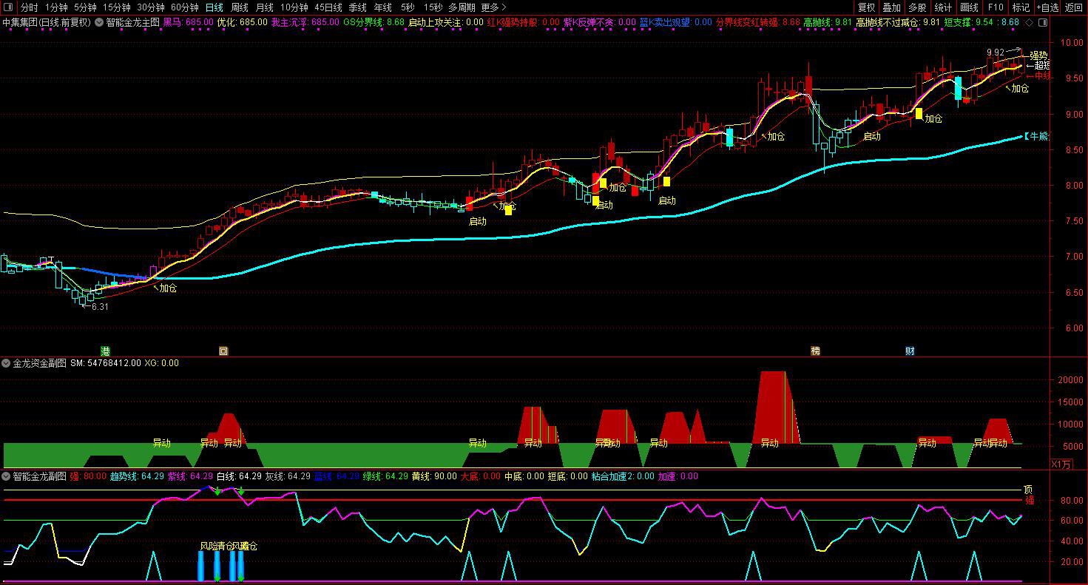Viewport: 1088px width, 585px height.
Task: Expand the 金龙资金副图 indicator dropdown
Action: tap(6, 363)
